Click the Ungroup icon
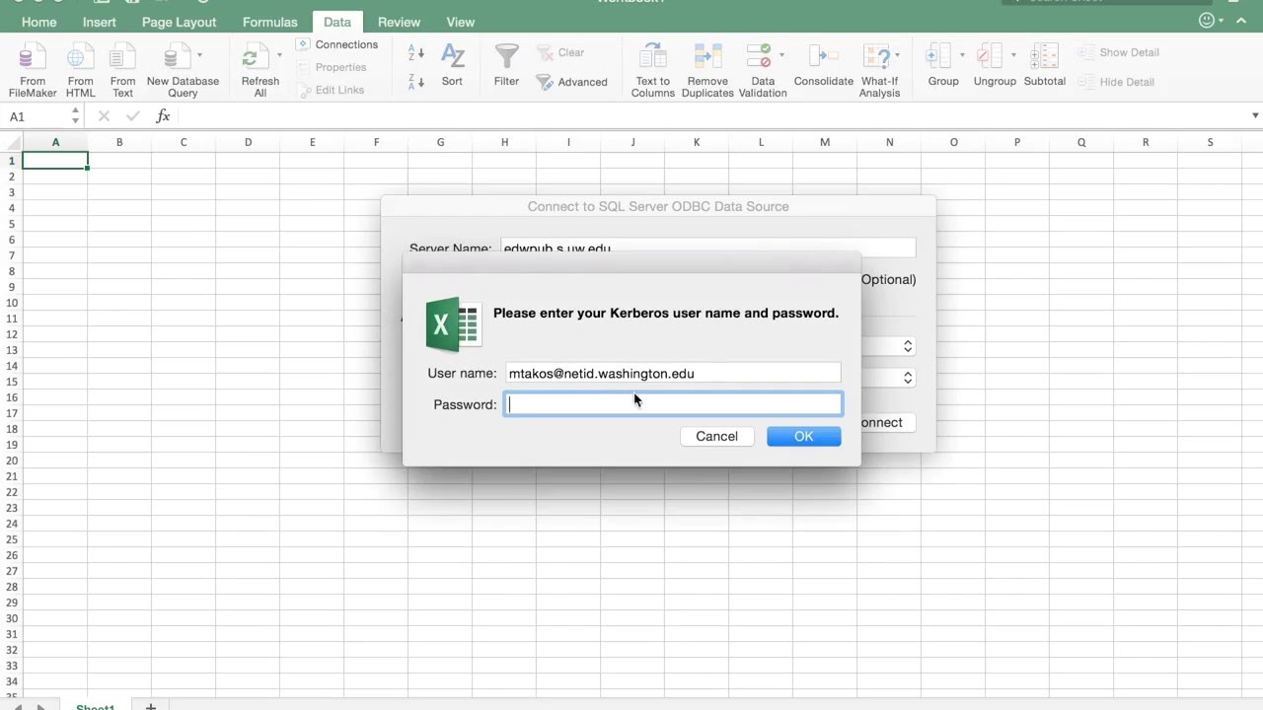 point(990,56)
